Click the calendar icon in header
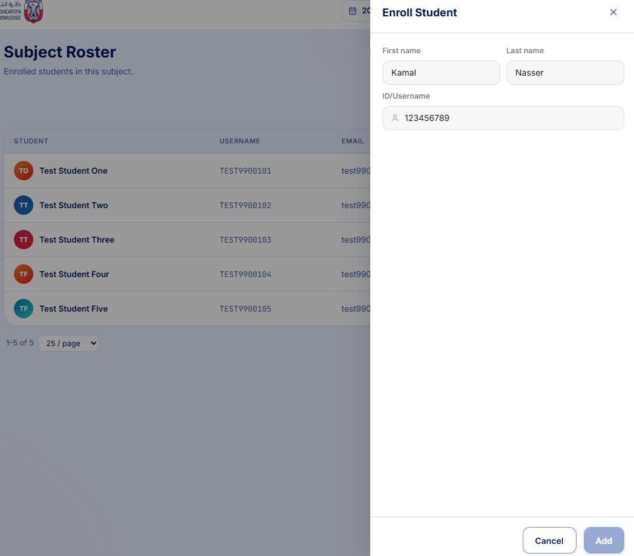Viewport: 634px width, 556px height. [x=353, y=11]
